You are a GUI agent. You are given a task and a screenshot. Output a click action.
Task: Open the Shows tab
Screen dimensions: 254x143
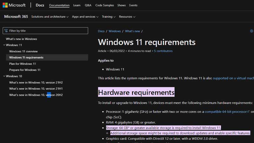tap(122, 5)
